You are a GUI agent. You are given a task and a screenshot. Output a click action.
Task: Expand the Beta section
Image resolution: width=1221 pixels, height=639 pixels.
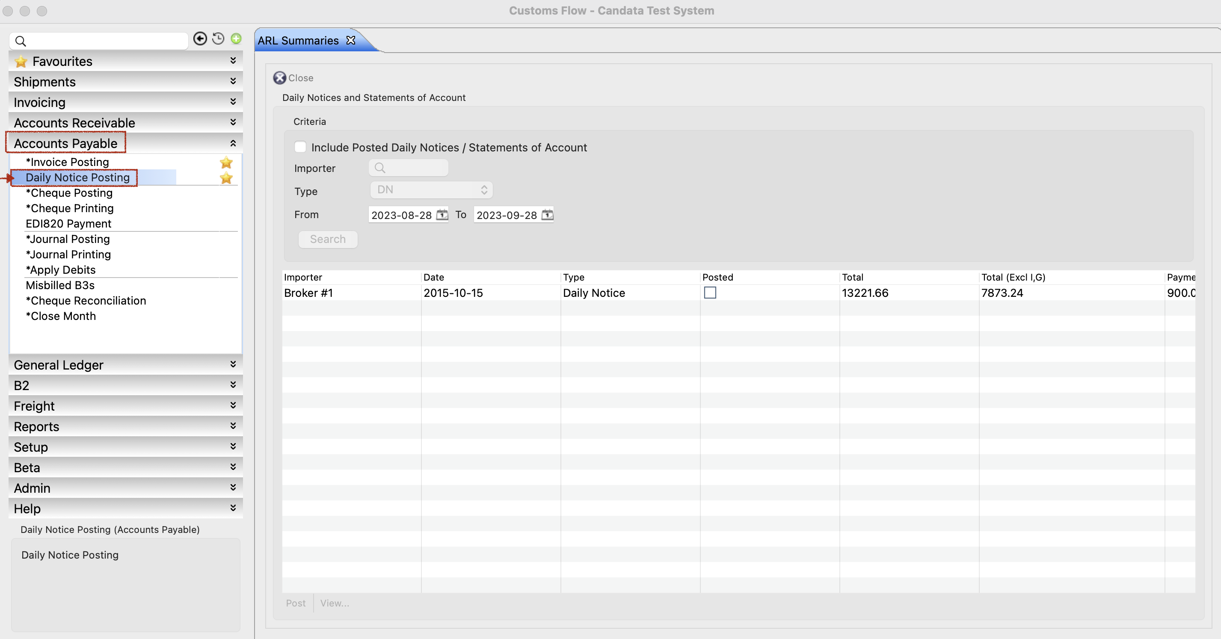click(x=233, y=467)
